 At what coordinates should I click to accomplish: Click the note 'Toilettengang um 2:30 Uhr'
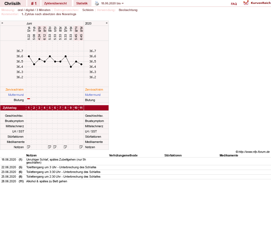pyautogui.click(x=63, y=177)
